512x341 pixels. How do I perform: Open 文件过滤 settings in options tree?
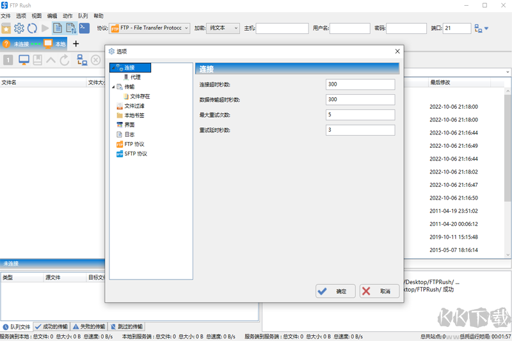(134, 106)
